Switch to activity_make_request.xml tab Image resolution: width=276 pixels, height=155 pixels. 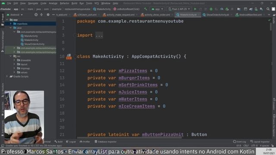click(x=120, y=15)
